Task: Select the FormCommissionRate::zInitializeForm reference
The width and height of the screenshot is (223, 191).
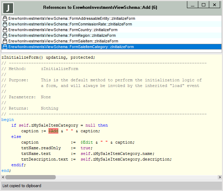Action: click(70, 24)
